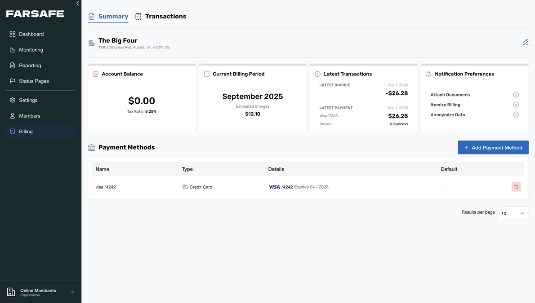Delete the visa *4242 payment method
This screenshot has width=535, height=303.
516,186
